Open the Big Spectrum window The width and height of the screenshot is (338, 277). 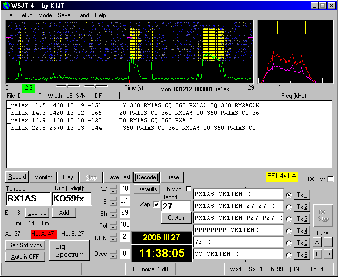click(69, 250)
